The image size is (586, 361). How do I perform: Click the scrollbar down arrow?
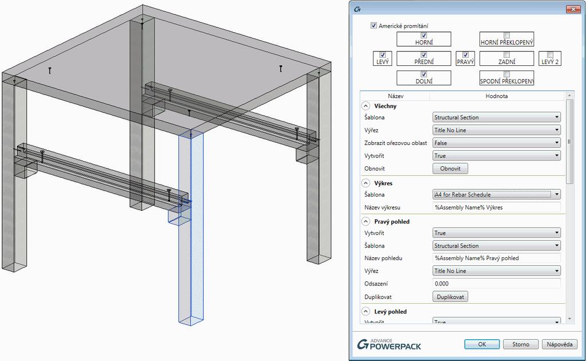click(x=569, y=319)
